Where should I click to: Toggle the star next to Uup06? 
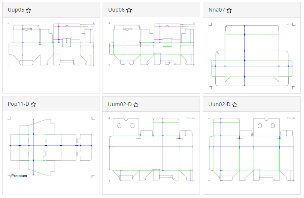(x=129, y=10)
